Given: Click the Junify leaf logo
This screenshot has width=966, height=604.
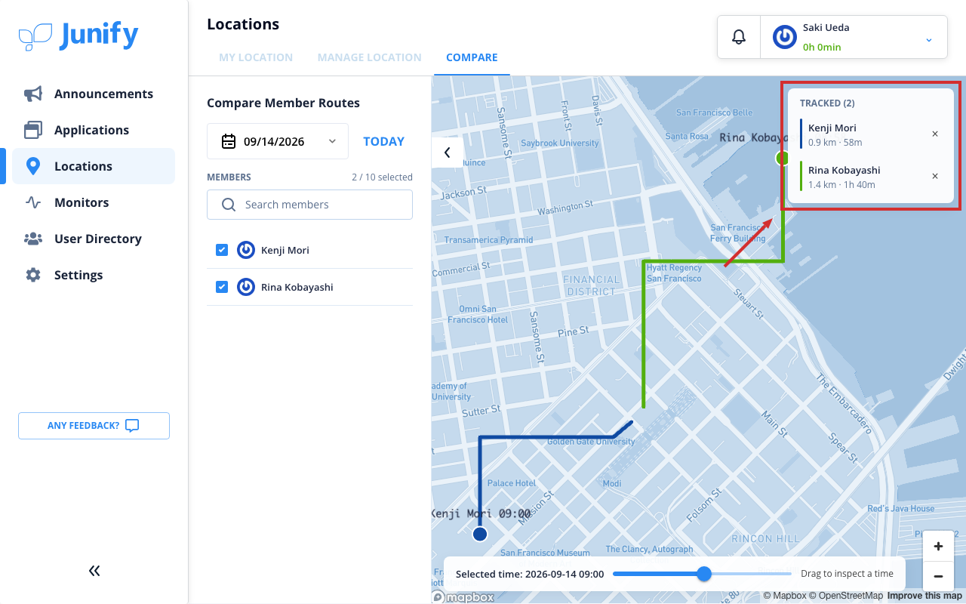Looking at the screenshot, I should click(x=35, y=36).
